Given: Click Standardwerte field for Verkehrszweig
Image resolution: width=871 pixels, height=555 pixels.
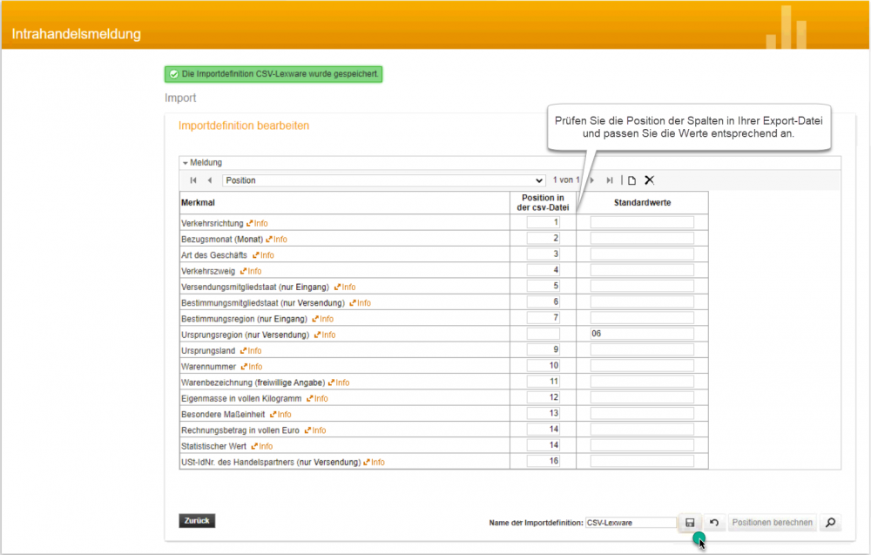Looking at the screenshot, I should click(x=642, y=270).
